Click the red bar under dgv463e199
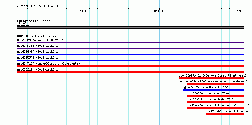This screenshot has height=125, width=252. click(x=212, y=78)
